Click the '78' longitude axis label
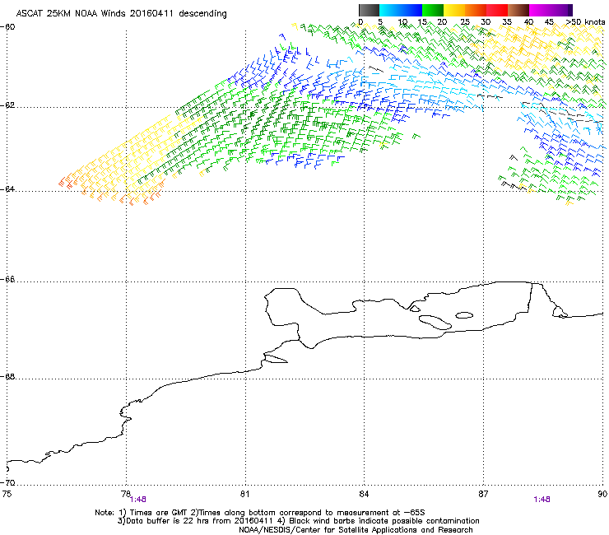The height and width of the screenshot is (535, 609). click(x=126, y=494)
